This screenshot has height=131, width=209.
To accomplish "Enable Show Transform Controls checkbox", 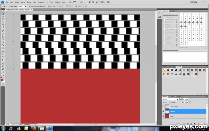I will (30, 6).
